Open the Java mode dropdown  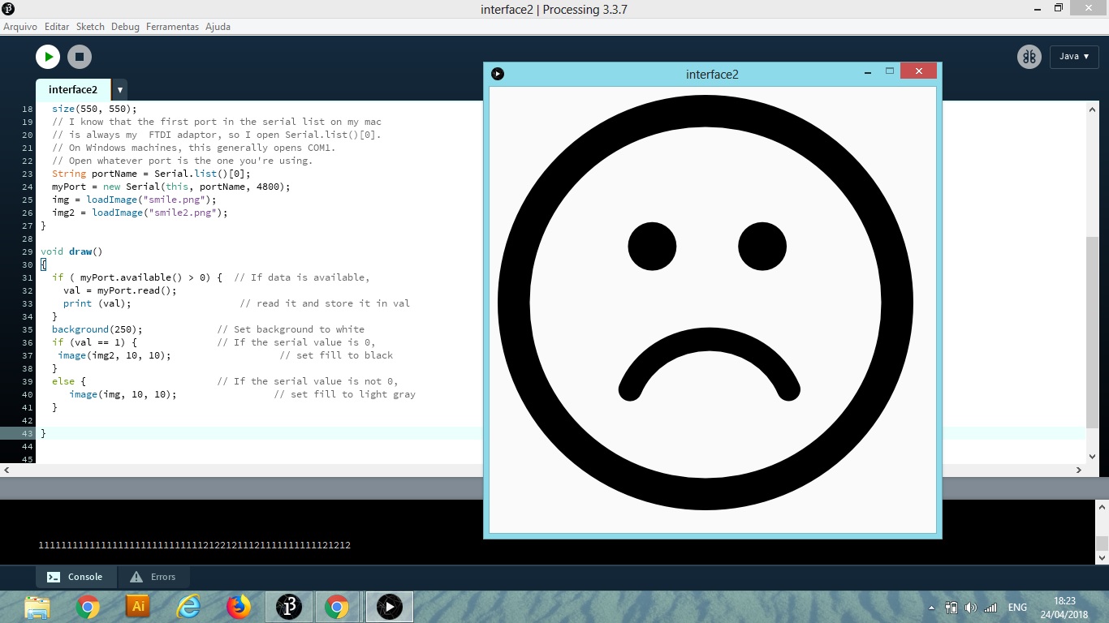pos(1074,57)
